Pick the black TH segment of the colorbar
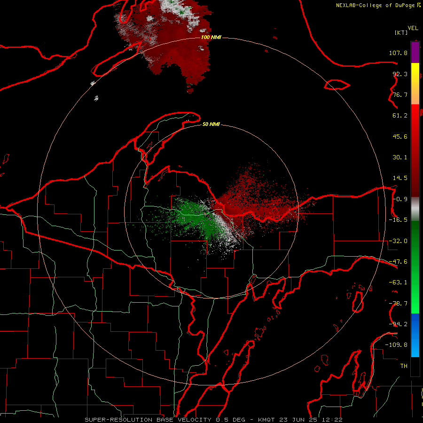423x423 pixels. click(415, 366)
